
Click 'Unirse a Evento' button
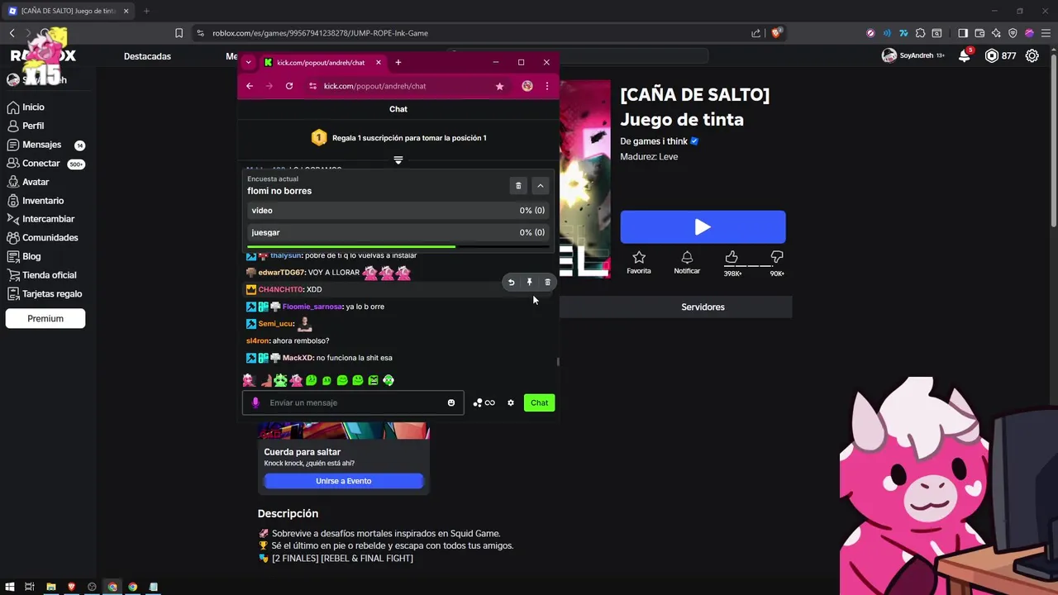pyautogui.click(x=343, y=481)
